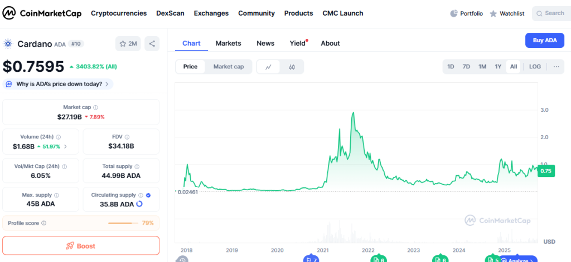Open the chart more options ellipsis menu
571x262 pixels.
pyautogui.click(x=557, y=67)
